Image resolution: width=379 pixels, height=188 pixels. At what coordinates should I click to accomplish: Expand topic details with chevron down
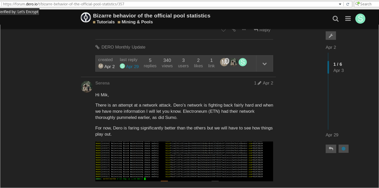pyautogui.click(x=265, y=63)
